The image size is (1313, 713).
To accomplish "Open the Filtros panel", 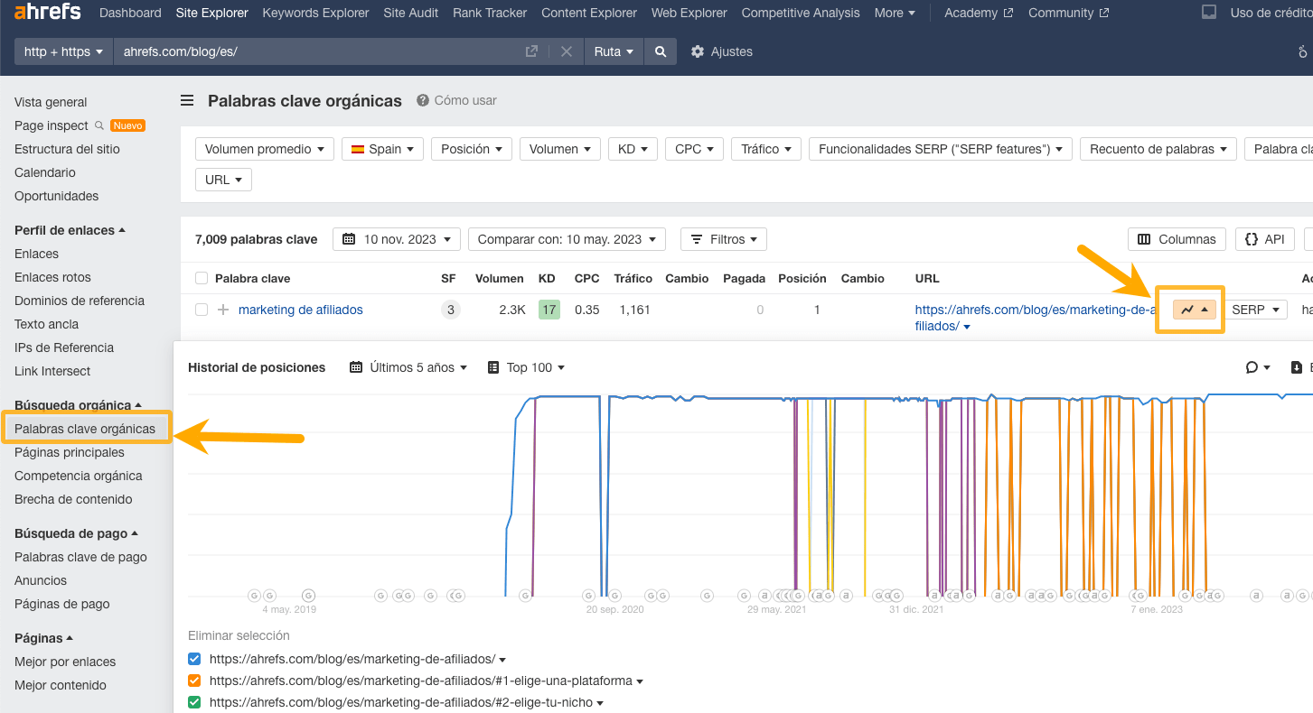I will point(723,239).
